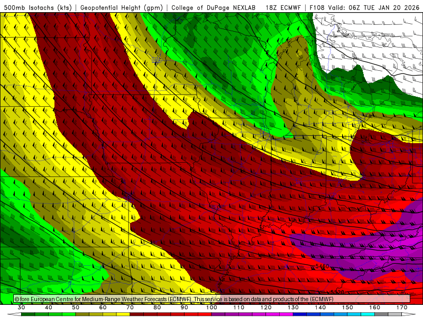Click the "5460" height contour label
The width and height of the screenshot is (423, 317).
click(323, 266)
